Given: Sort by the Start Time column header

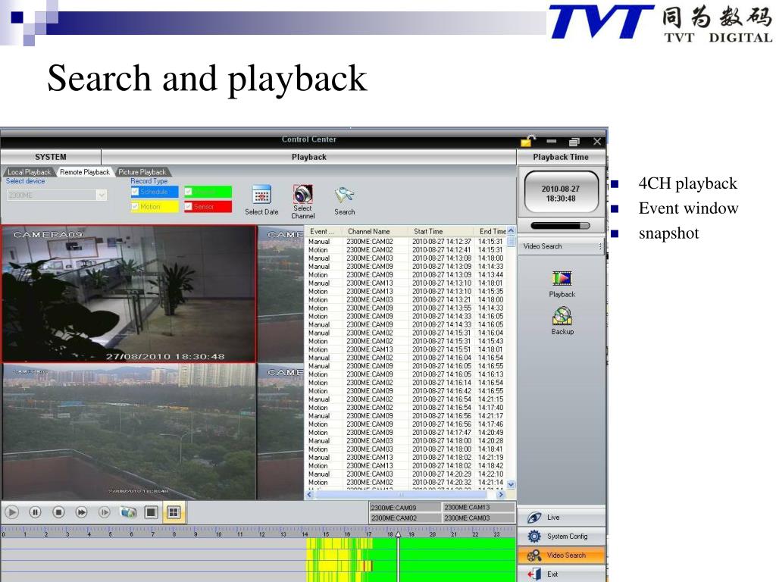Looking at the screenshot, I should pos(440,231).
